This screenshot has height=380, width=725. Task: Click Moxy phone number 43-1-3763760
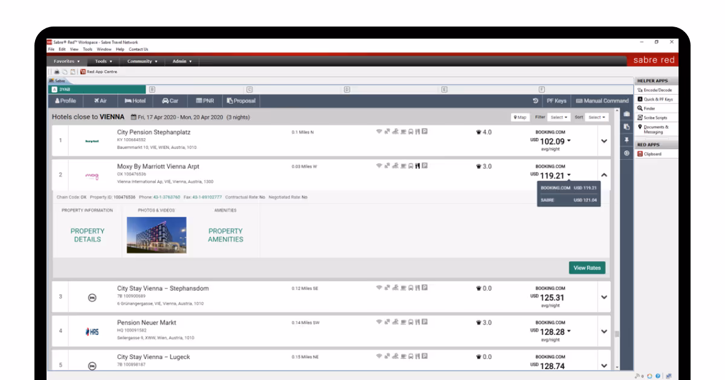point(166,197)
